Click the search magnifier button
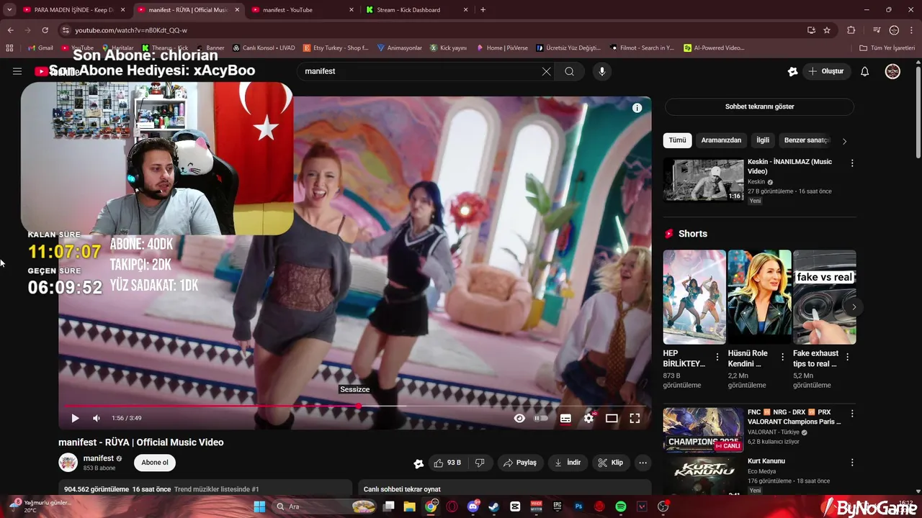The height and width of the screenshot is (518, 922). click(569, 71)
